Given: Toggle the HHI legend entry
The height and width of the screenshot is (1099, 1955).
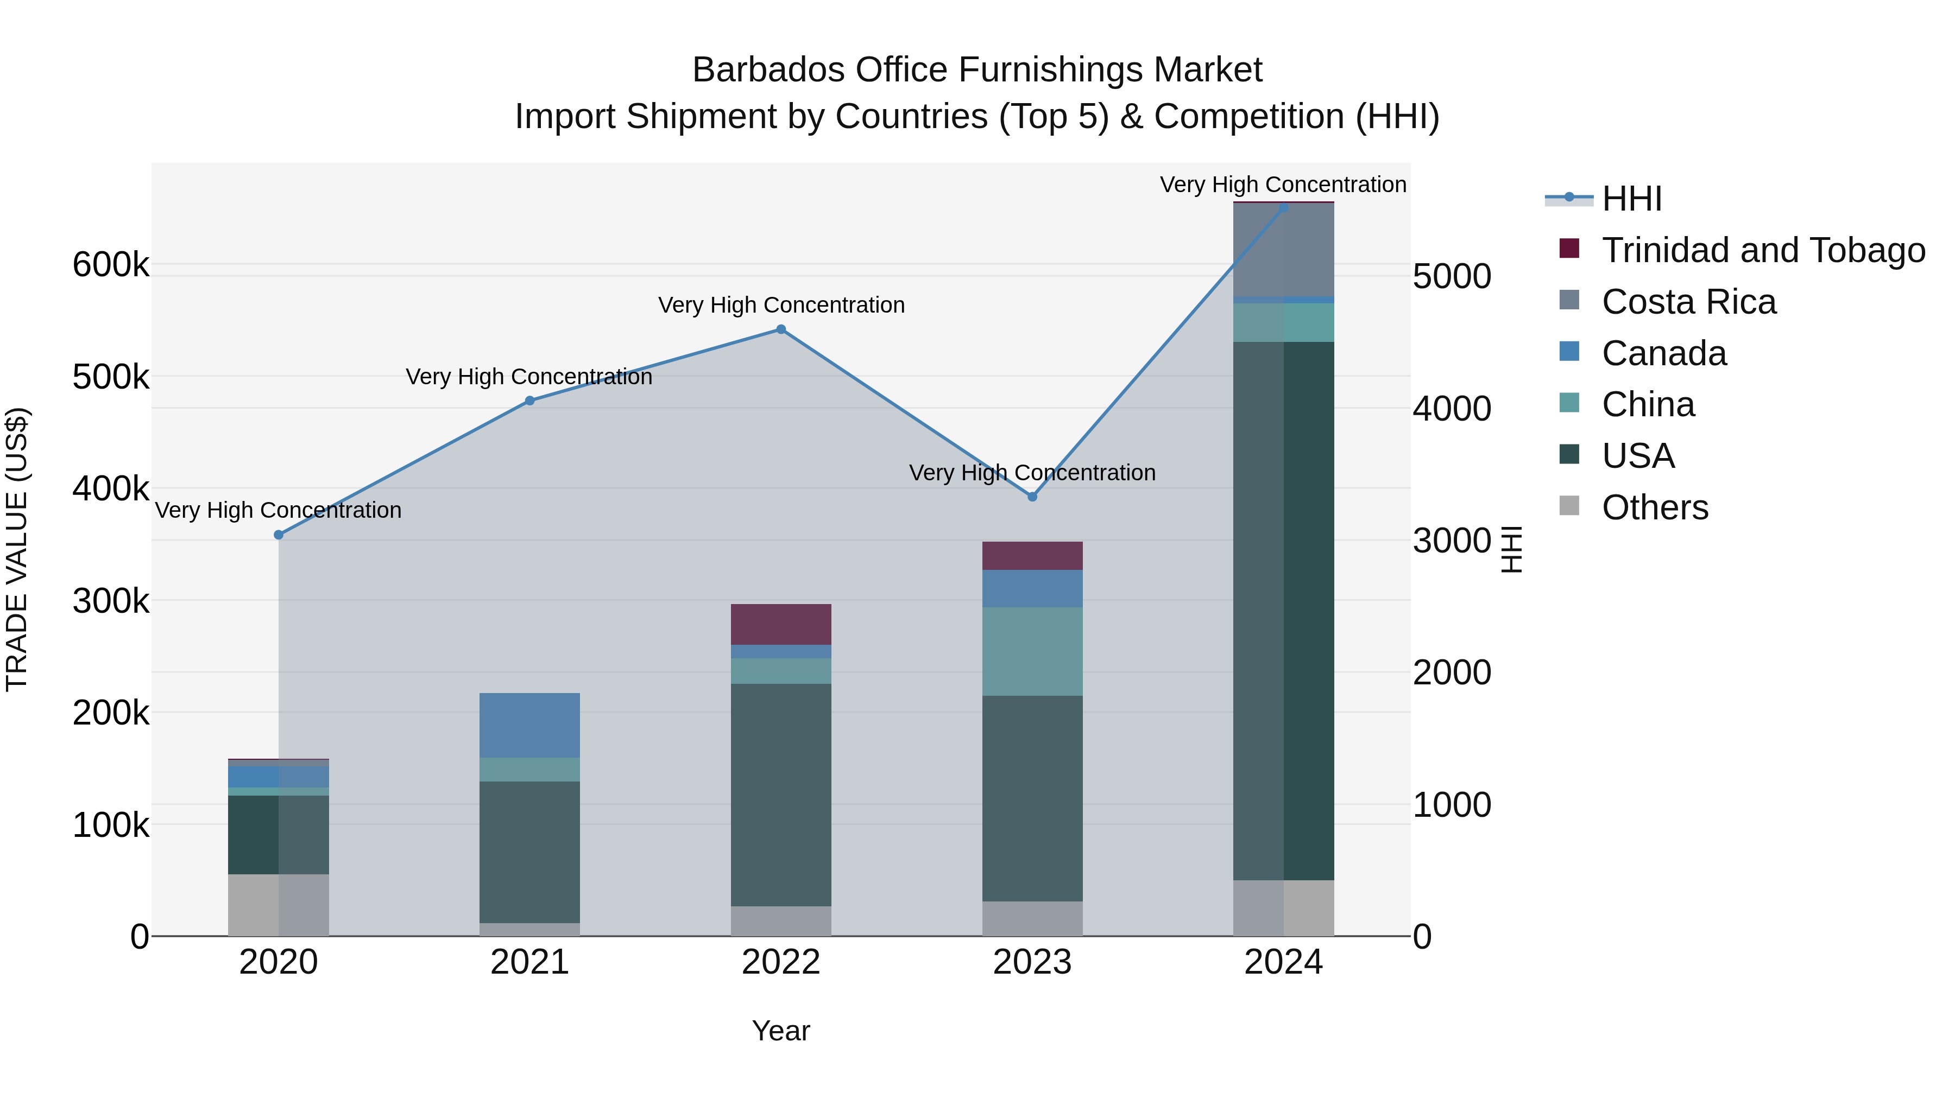Looking at the screenshot, I should [x=1604, y=199].
